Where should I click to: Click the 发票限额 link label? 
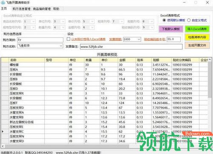coord(115,39)
